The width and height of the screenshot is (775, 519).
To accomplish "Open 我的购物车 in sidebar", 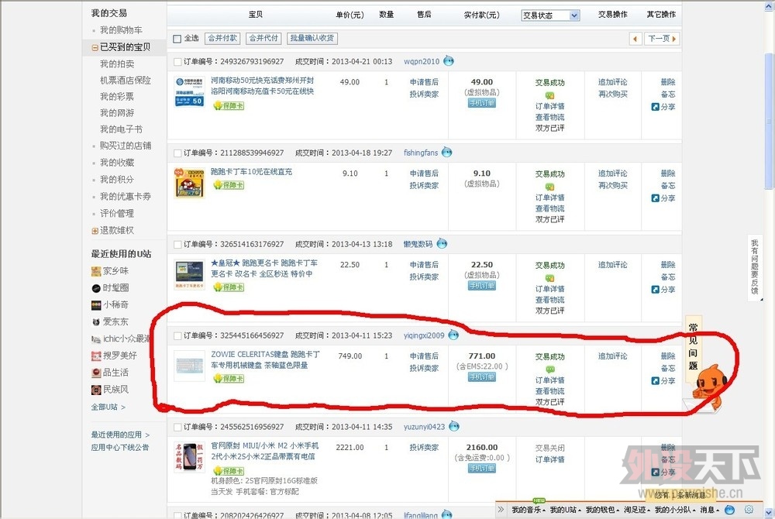I will [121, 30].
